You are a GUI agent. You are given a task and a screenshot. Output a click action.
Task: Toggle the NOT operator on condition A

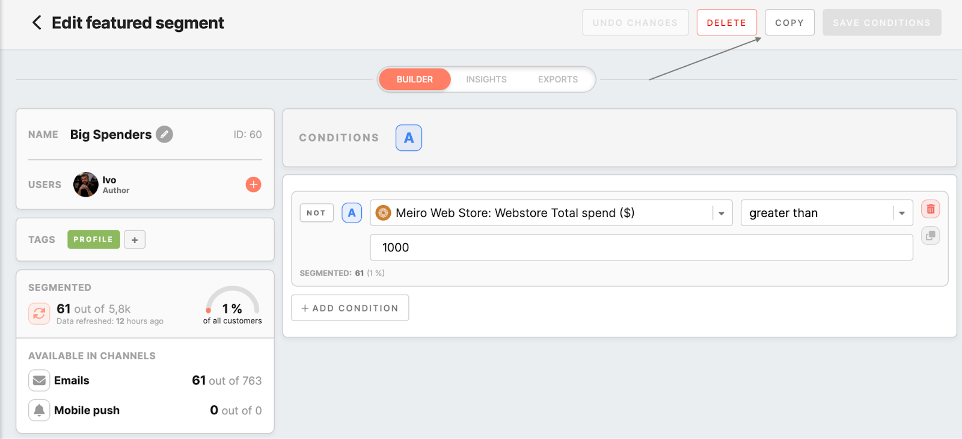(x=316, y=213)
